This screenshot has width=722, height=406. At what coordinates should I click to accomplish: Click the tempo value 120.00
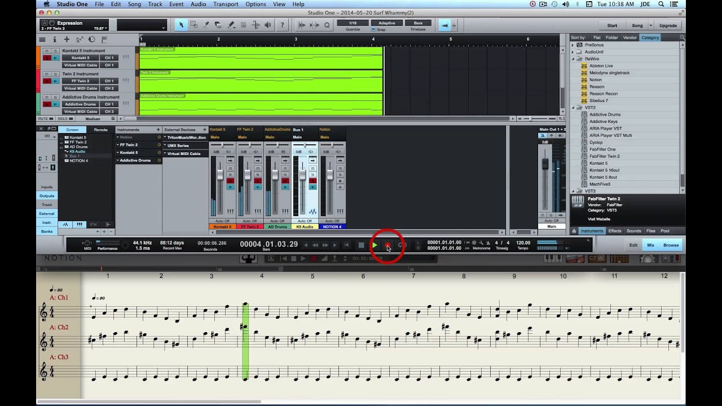tap(523, 242)
